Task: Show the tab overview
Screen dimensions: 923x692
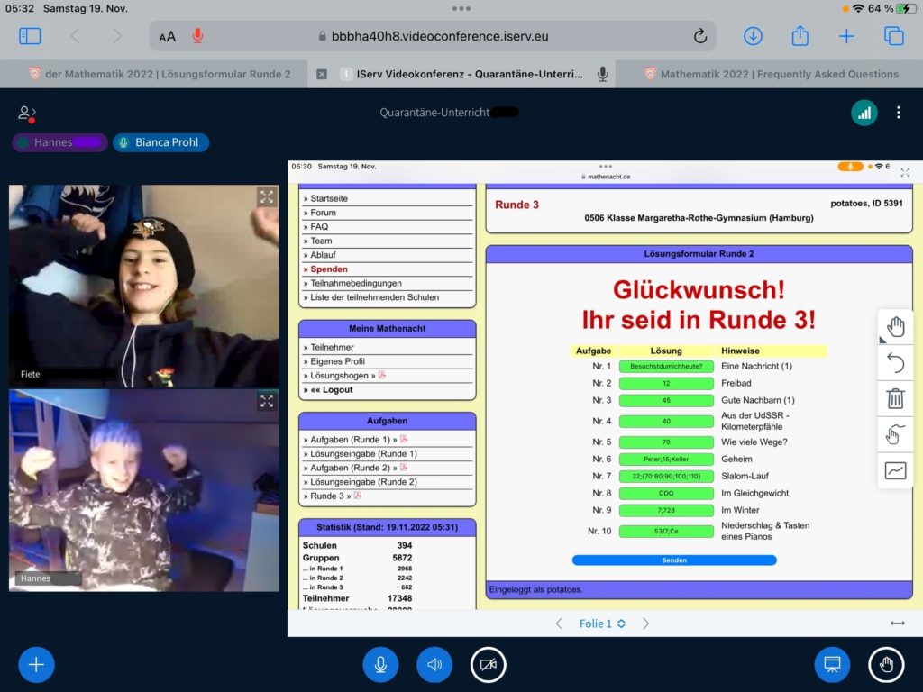Action: pyautogui.click(x=893, y=36)
